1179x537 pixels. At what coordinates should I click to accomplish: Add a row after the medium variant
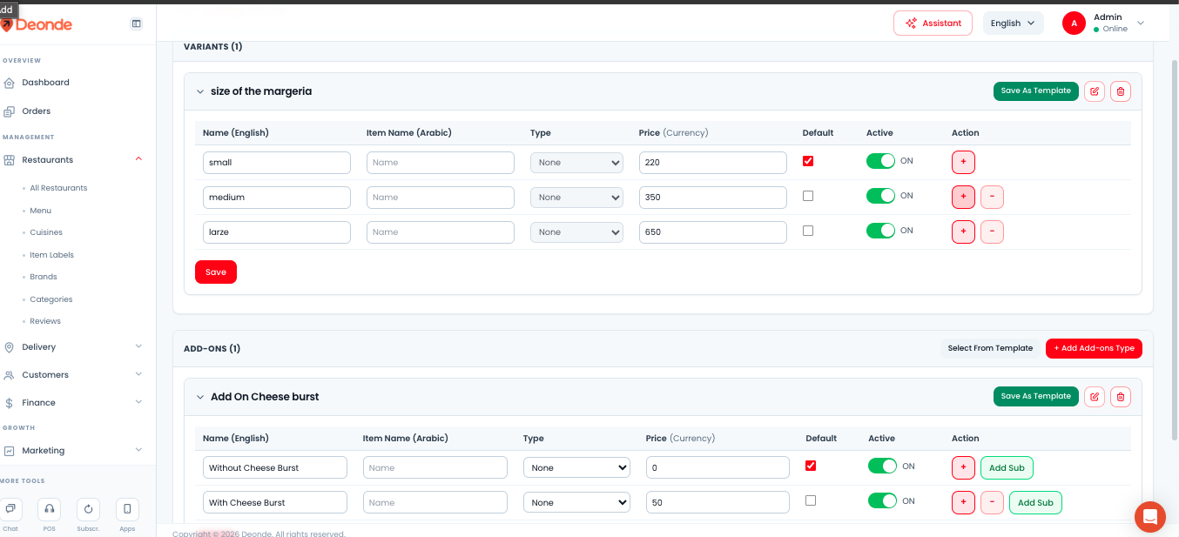click(x=963, y=198)
